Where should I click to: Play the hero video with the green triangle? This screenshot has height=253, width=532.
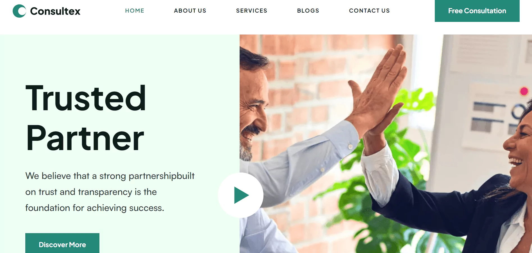tap(241, 195)
